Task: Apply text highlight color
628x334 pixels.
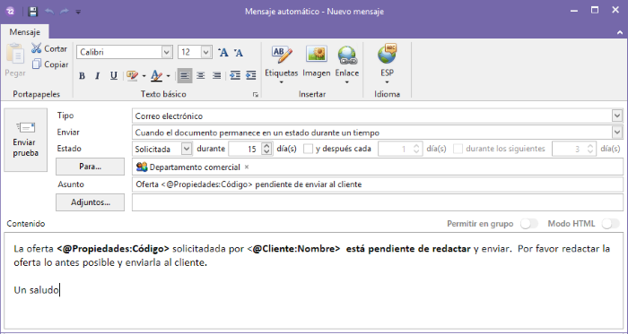Action: pyautogui.click(x=132, y=75)
